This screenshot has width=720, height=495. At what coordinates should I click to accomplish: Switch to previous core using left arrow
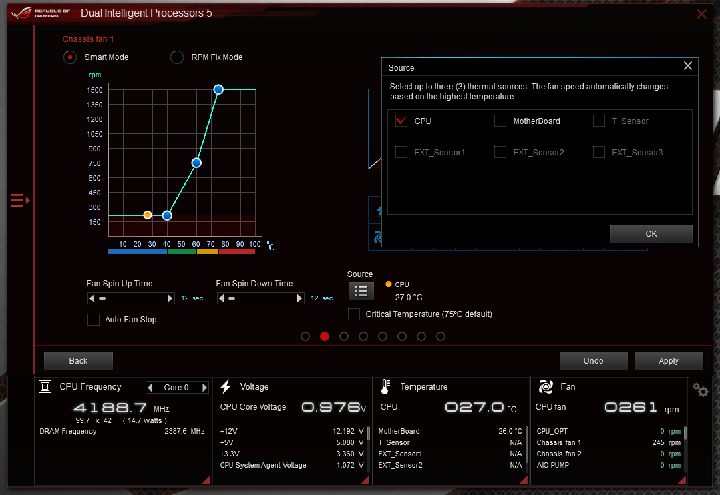click(x=150, y=387)
